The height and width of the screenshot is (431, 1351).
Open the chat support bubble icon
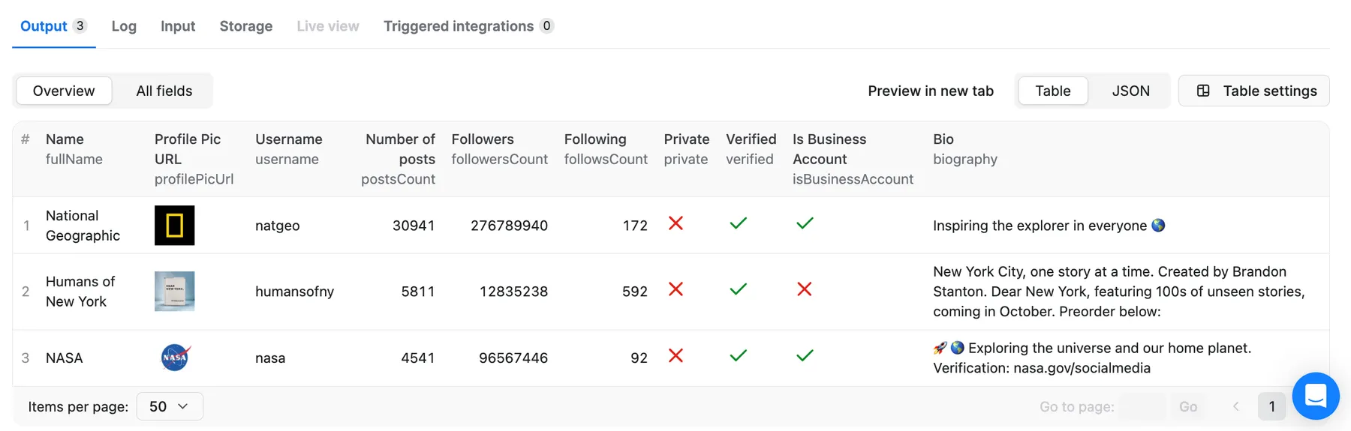(1315, 396)
